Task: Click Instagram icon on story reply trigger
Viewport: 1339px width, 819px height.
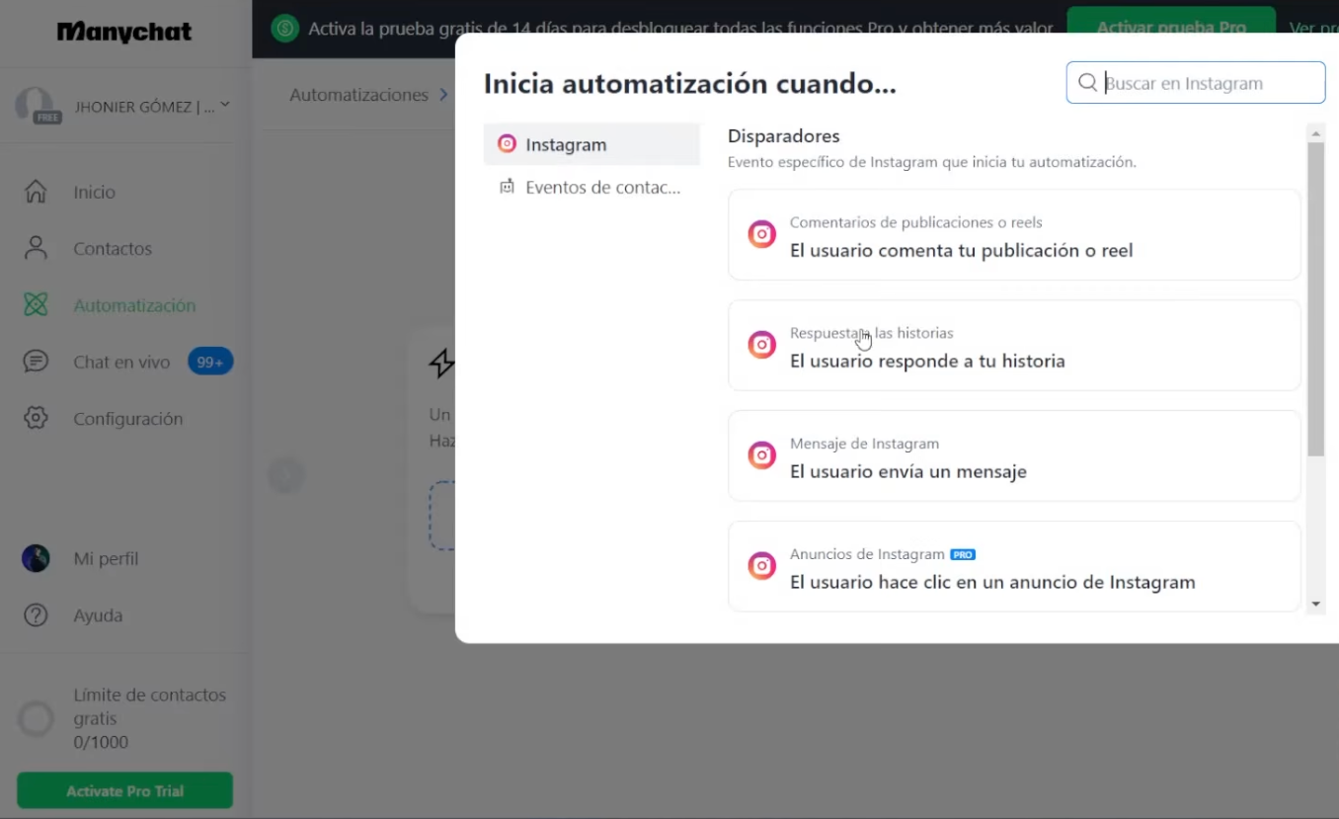Action: pyautogui.click(x=761, y=345)
